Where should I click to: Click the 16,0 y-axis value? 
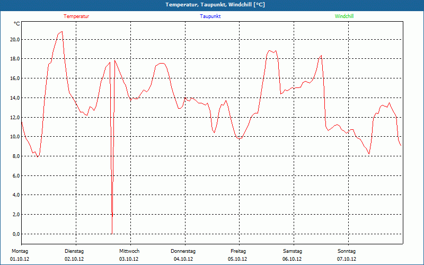15,78
